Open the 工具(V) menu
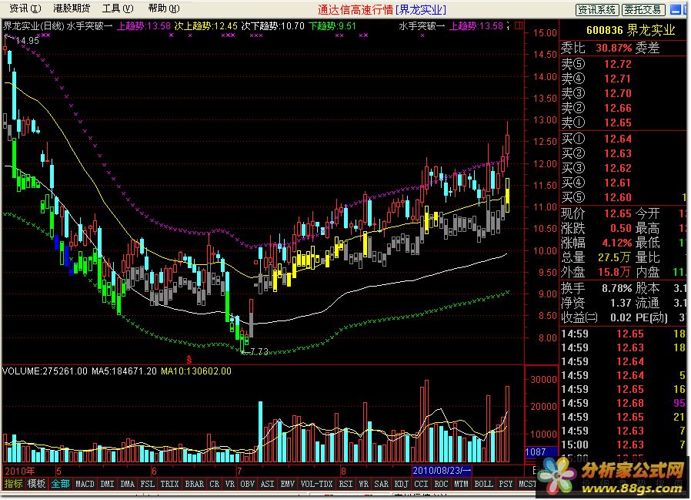 click(118, 8)
